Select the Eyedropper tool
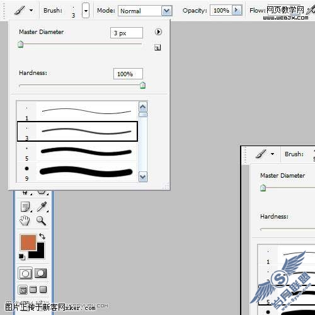 (42, 207)
